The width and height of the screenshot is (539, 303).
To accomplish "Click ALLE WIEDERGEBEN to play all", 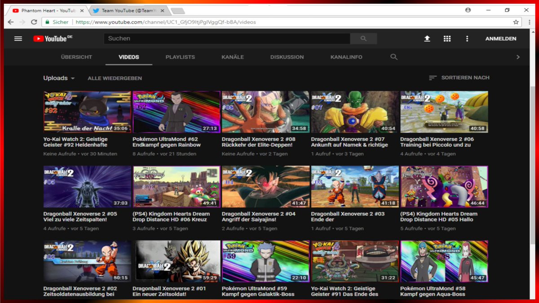I will click(x=115, y=78).
